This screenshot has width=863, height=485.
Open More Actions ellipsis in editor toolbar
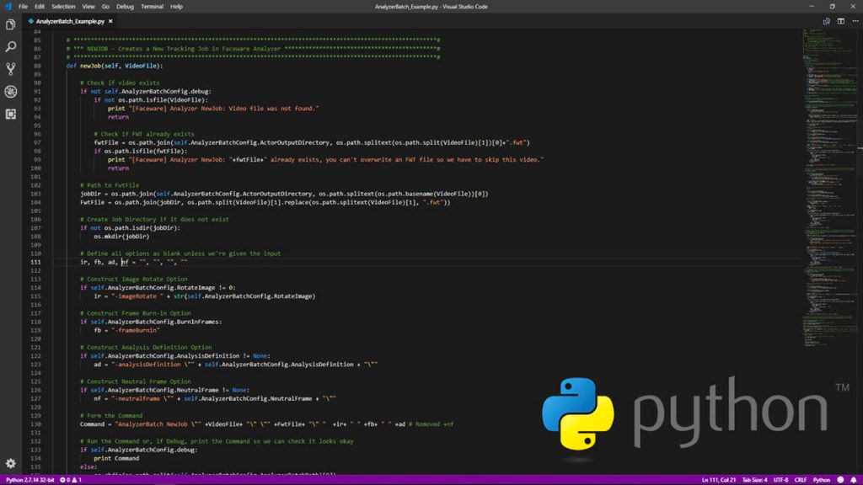click(x=855, y=21)
